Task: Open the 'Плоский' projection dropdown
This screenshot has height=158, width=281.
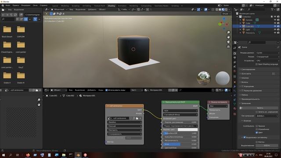Action: pos(125,126)
